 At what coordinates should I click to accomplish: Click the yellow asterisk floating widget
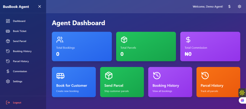[242, 93]
